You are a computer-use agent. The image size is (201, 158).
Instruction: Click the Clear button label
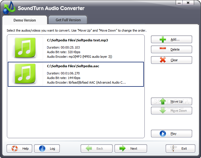[174, 60]
